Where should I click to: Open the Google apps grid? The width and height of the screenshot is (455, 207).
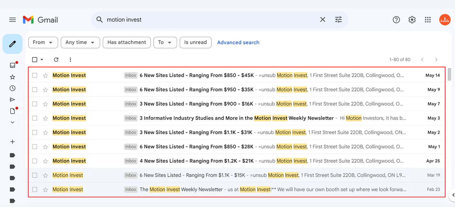point(428,20)
